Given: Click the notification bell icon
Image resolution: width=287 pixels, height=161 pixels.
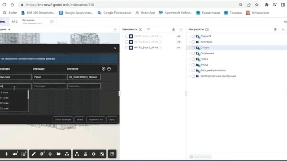Looking at the screenshot, I should [x=174, y=30].
